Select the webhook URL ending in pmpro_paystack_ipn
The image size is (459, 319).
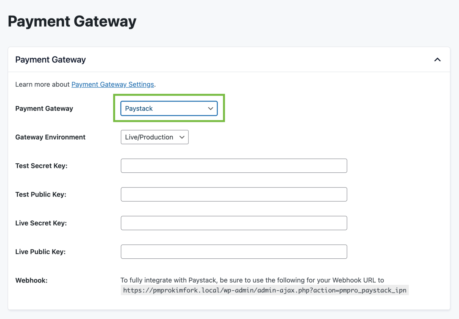click(264, 290)
